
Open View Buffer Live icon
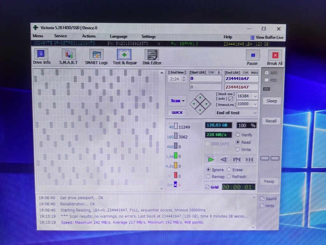252,38
